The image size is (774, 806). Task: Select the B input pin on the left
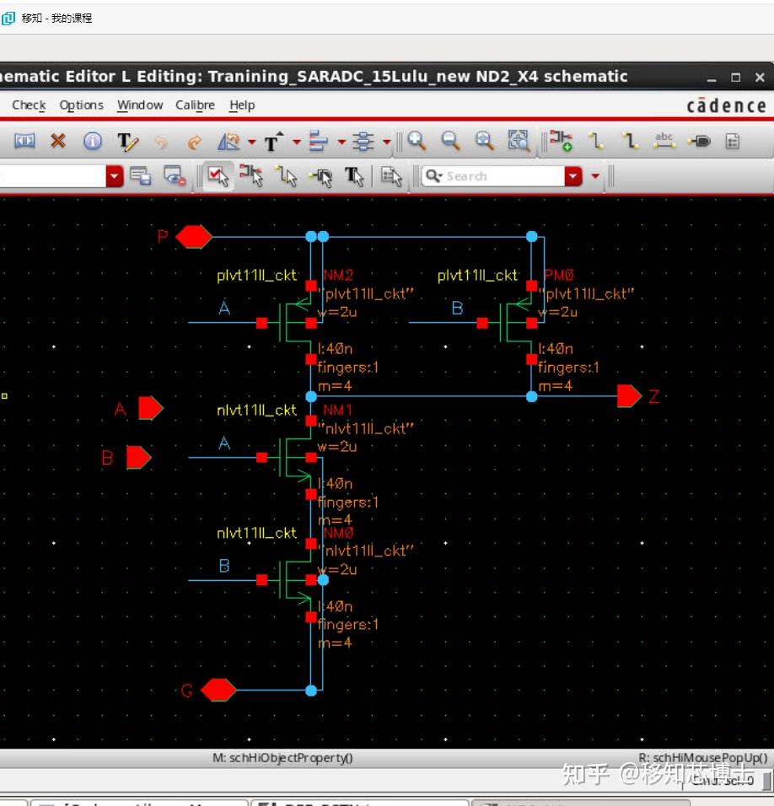tap(139, 457)
